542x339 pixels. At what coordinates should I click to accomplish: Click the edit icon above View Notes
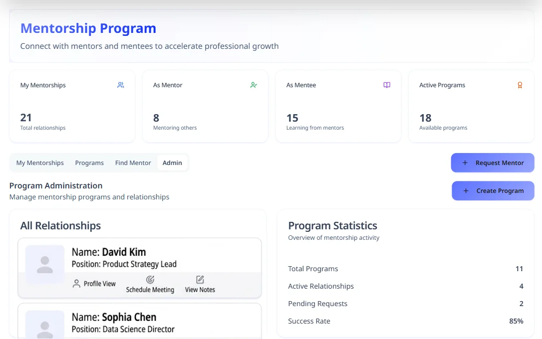click(x=200, y=280)
